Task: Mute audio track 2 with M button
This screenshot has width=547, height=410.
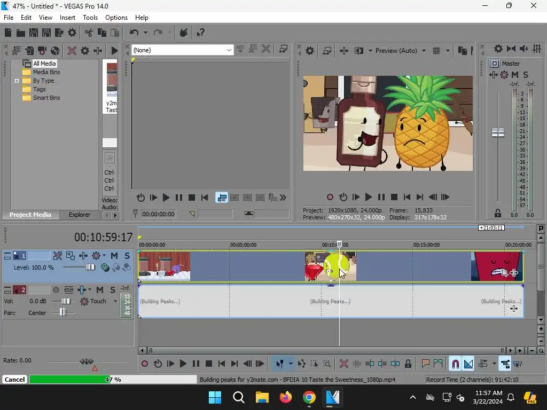Action: [x=100, y=290]
